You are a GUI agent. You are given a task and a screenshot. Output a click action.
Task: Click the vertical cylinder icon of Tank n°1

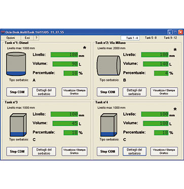16,64
